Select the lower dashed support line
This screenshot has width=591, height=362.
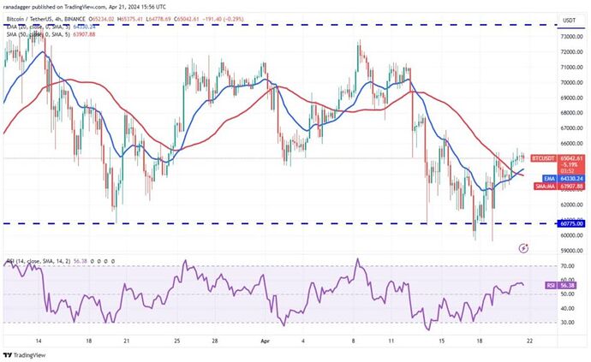coord(279,223)
